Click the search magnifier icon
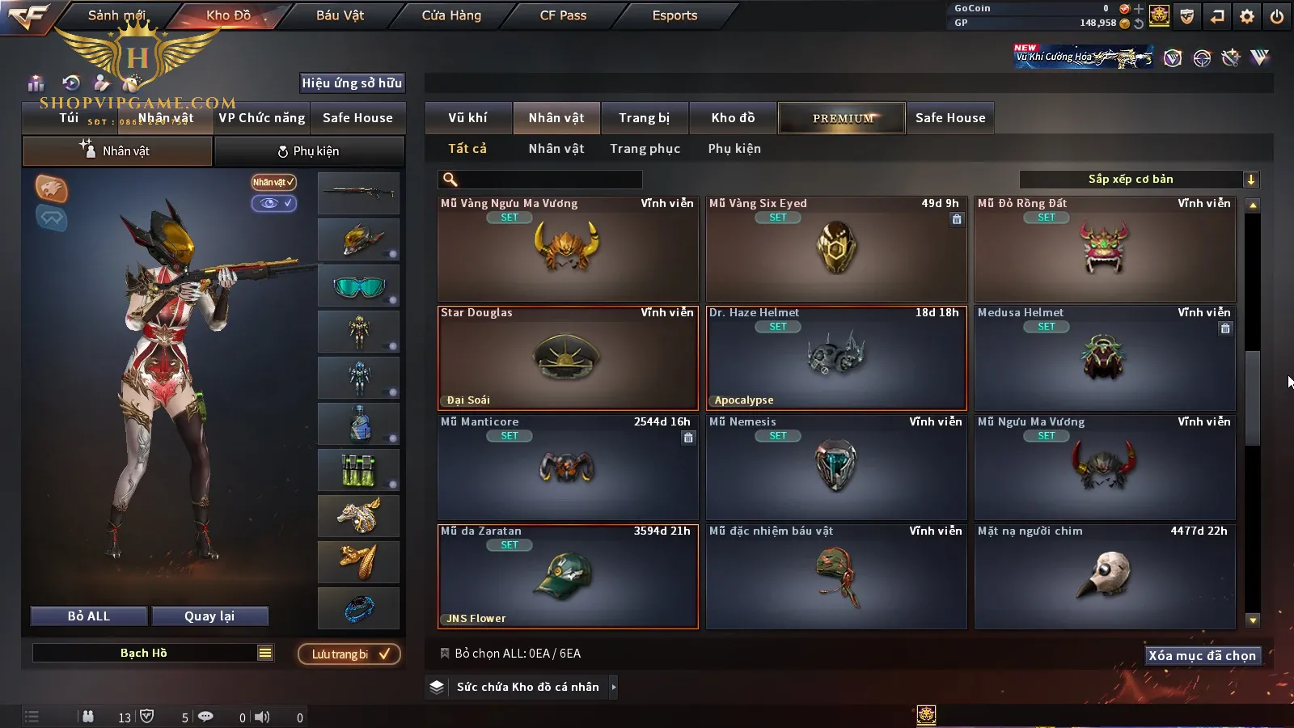The height and width of the screenshot is (728, 1294). [450, 180]
